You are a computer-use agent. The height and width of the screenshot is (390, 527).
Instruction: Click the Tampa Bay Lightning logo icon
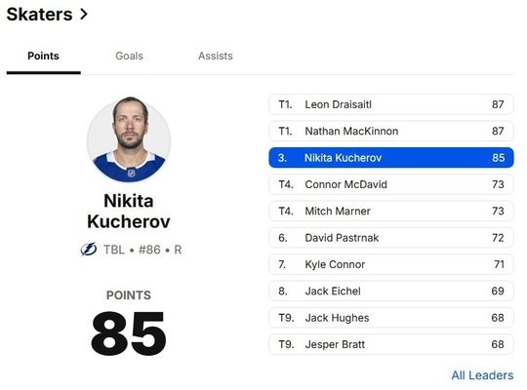pyautogui.click(x=89, y=250)
